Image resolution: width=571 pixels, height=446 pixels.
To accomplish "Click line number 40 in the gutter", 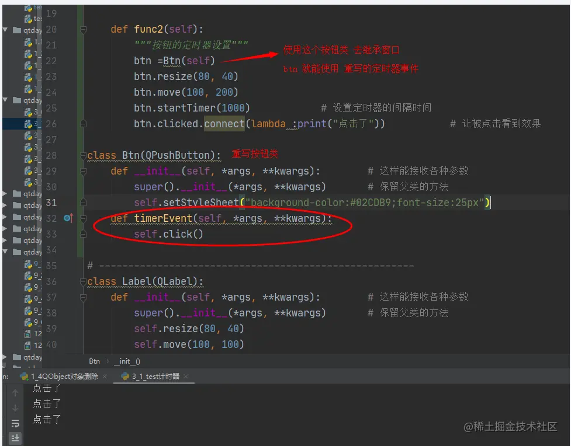I will [51, 344].
